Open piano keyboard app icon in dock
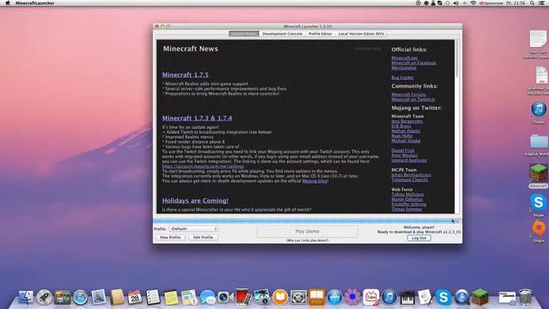The width and height of the screenshot is (549, 309). click(x=407, y=297)
